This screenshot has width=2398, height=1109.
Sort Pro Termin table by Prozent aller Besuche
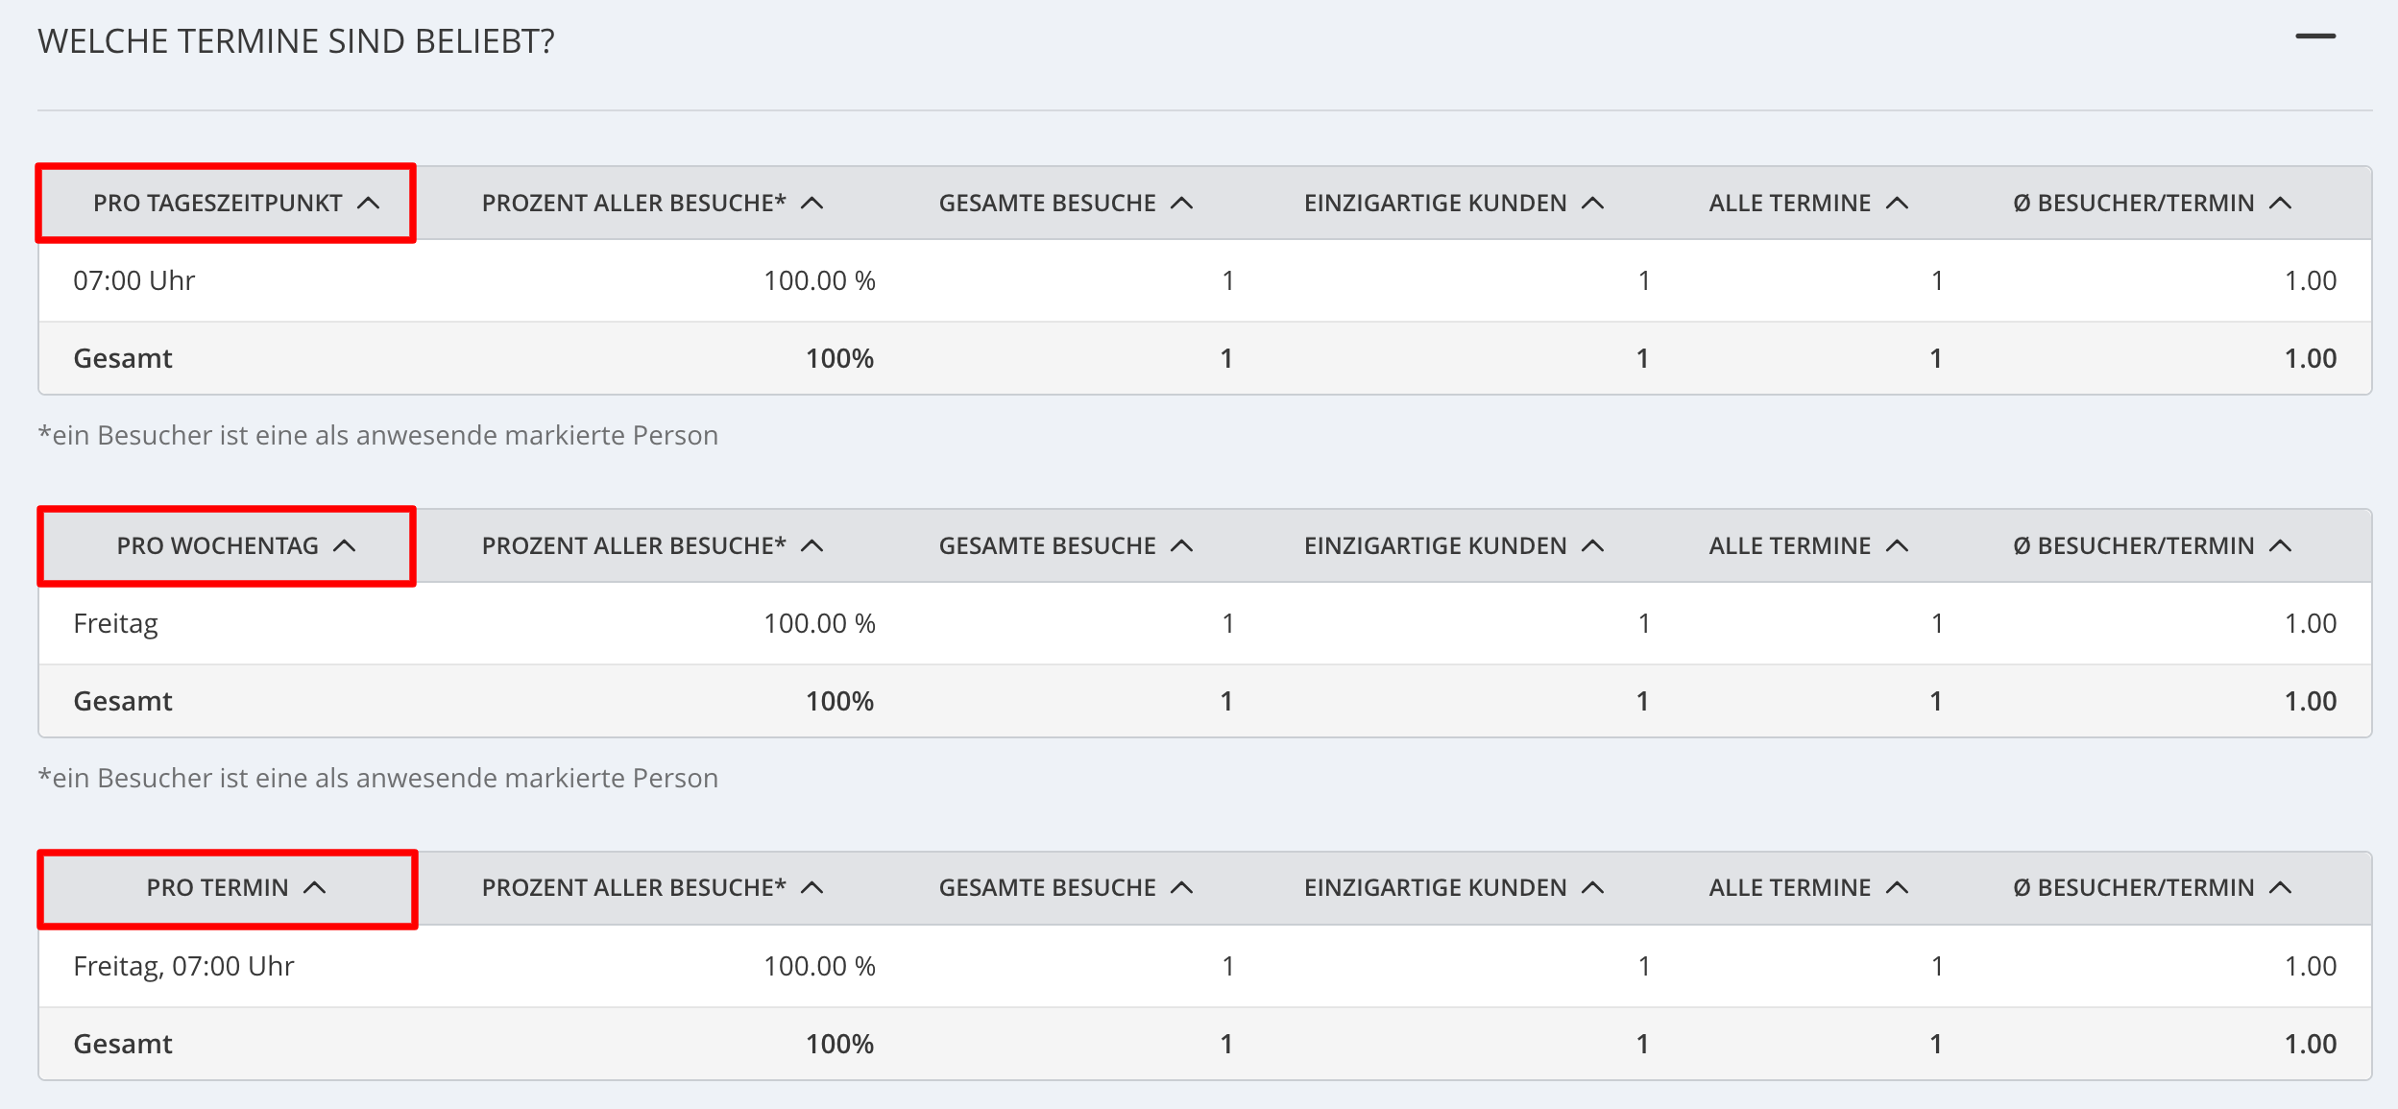[652, 887]
